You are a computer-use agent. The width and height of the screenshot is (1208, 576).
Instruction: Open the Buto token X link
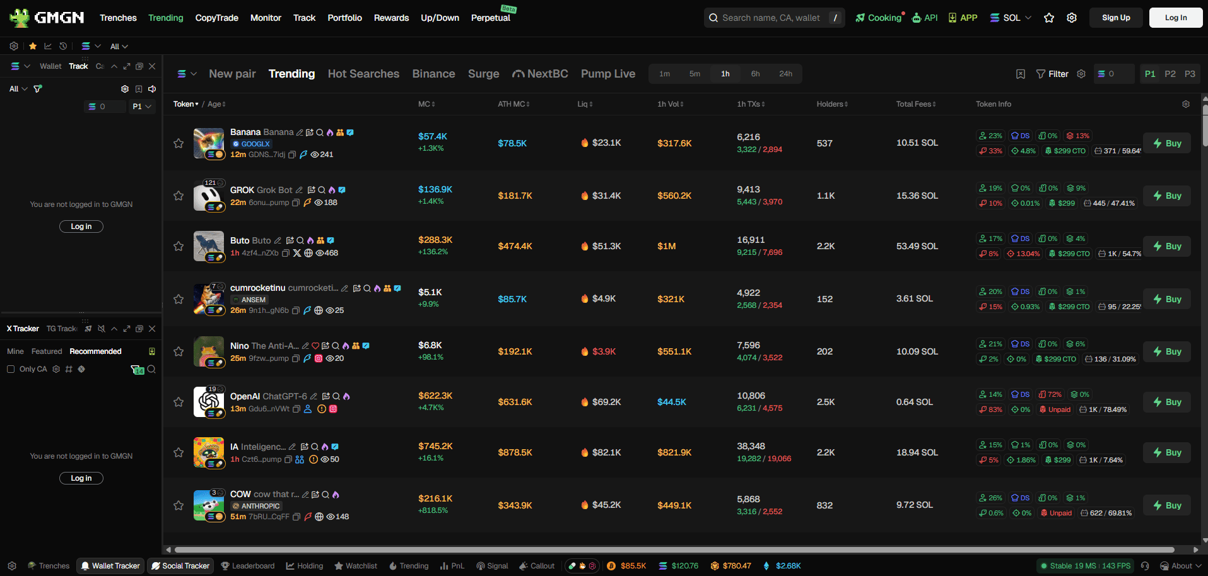297,253
